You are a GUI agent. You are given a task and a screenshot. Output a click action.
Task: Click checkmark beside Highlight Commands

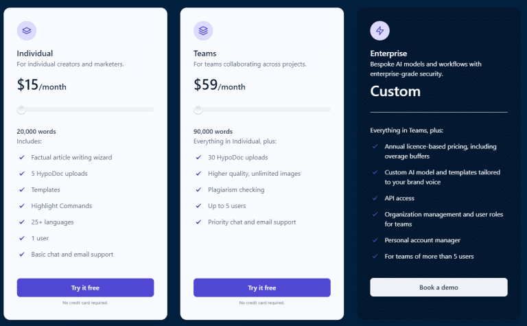point(22,206)
